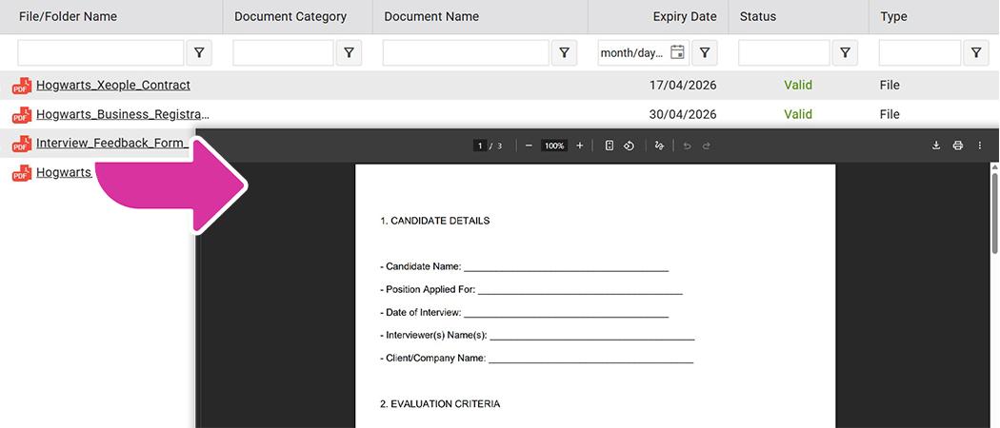The width and height of the screenshot is (1000, 428).
Task: Focus the Expiry Date month/day field
Action: 632,53
